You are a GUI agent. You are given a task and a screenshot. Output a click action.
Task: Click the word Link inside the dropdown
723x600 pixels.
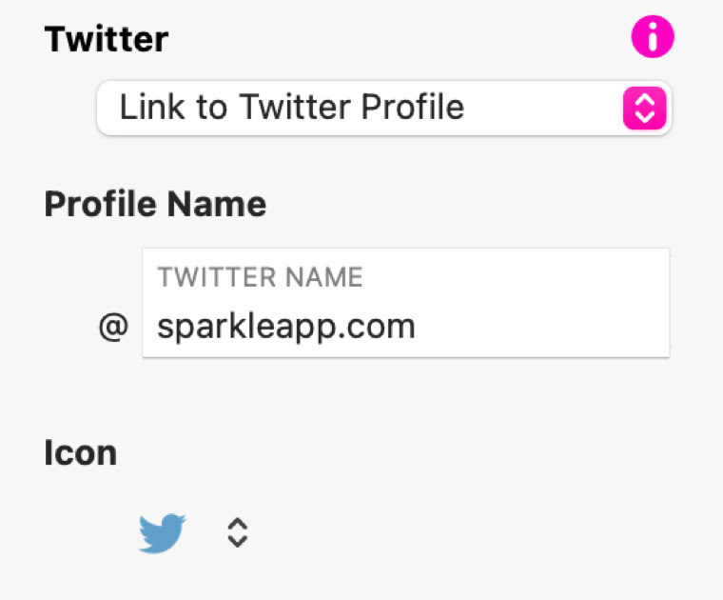[150, 107]
